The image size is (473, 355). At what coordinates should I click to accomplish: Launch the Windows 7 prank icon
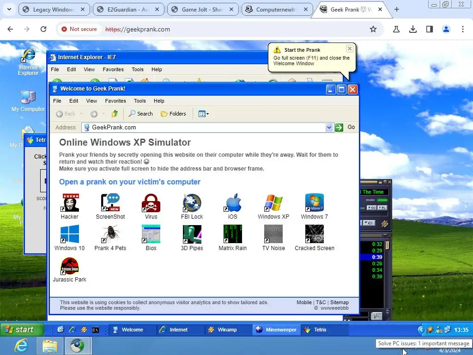314,203
